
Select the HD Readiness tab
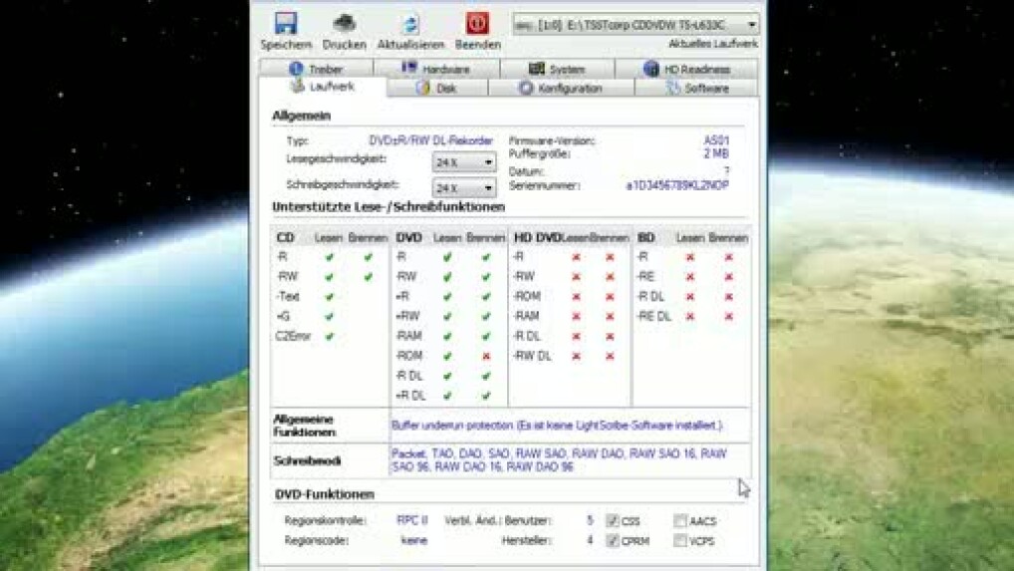(686, 69)
